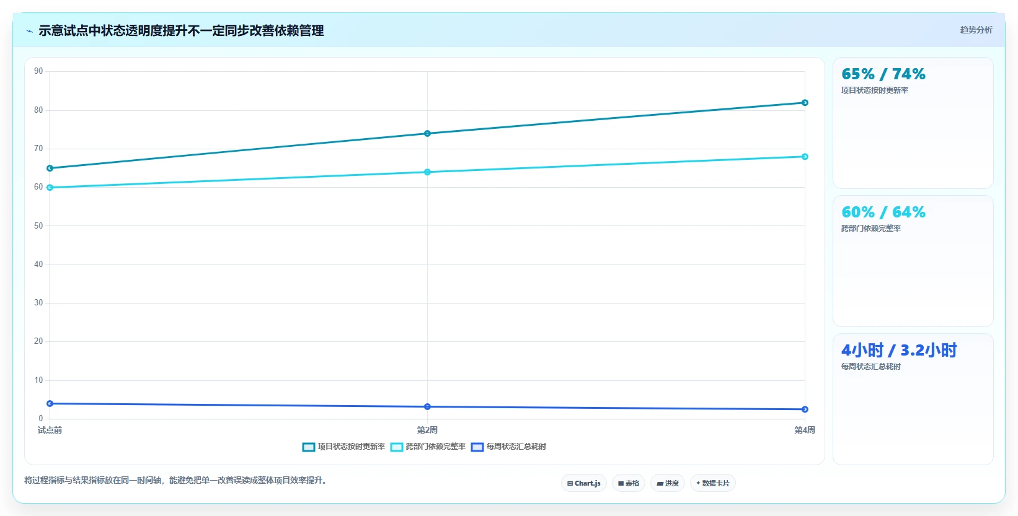Viewport: 1018px width, 516px height.
Task: Click 项目状态按时更新率 point at 第4周
Action: click(805, 103)
